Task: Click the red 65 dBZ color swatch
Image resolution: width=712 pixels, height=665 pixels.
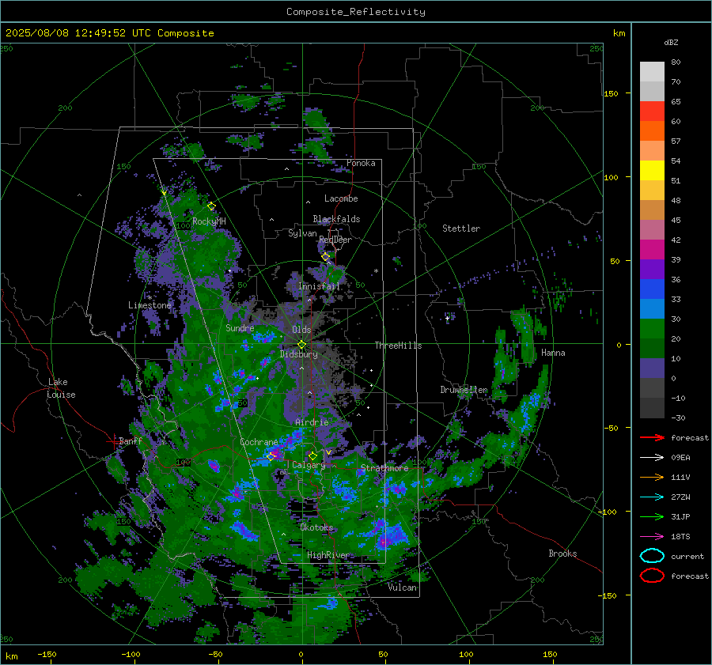Action: tap(652, 111)
